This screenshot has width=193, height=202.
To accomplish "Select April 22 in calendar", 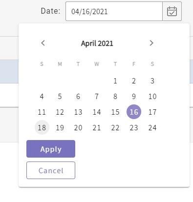I will coord(115,128).
